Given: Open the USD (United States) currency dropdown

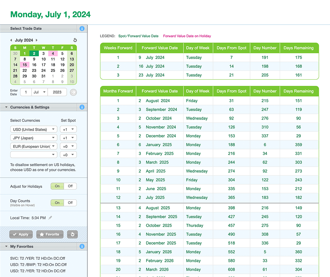Looking at the screenshot, I should click(x=34, y=130).
